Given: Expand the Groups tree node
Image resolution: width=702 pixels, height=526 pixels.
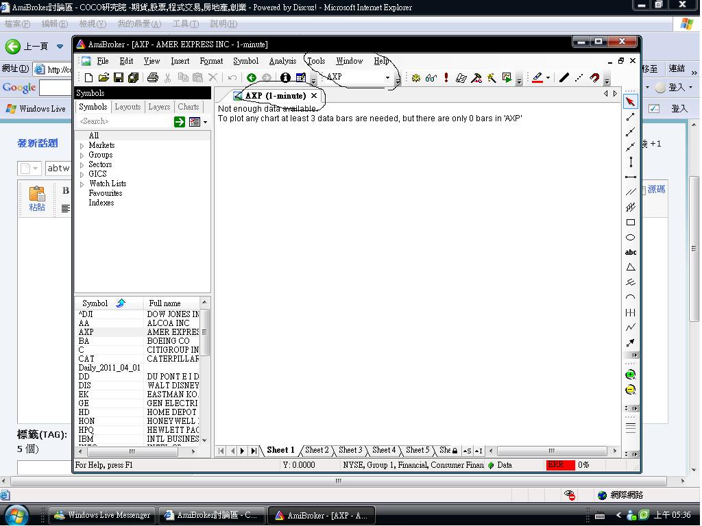Looking at the screenshot, I should [x=82, y=155].
